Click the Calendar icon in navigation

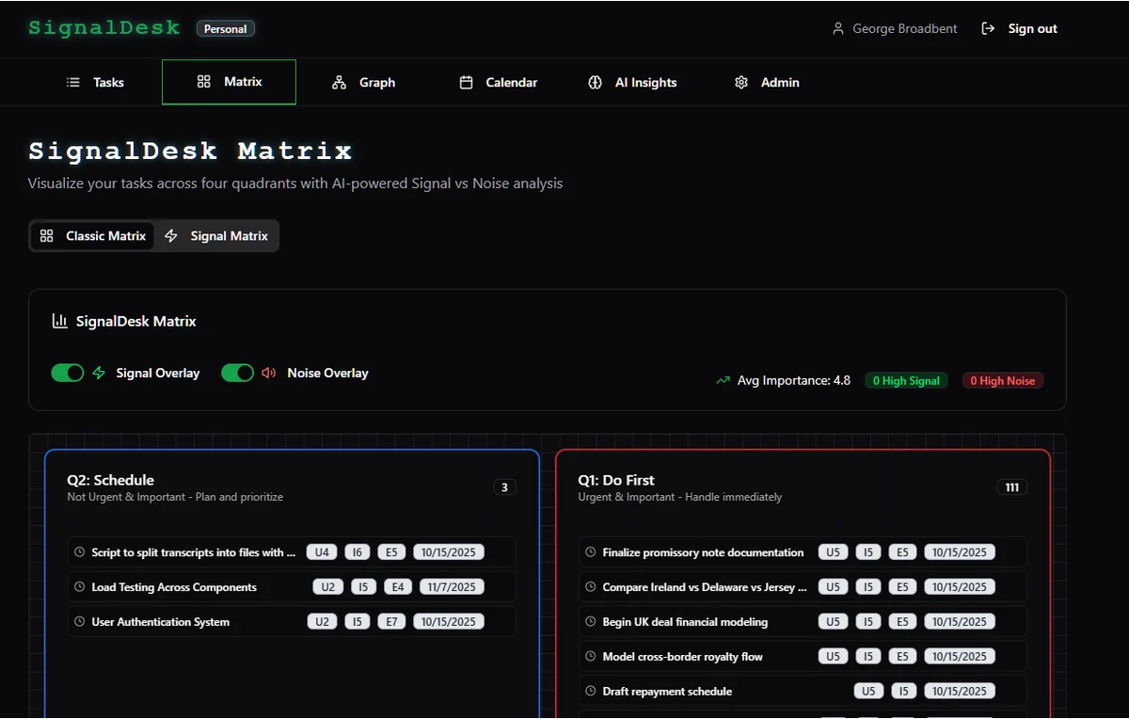point(466,83)
